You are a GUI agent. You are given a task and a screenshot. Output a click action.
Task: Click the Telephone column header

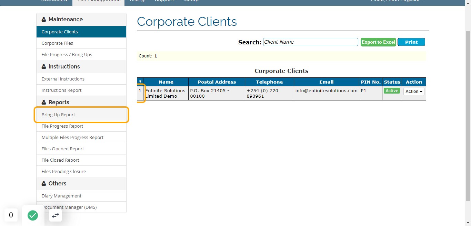(x=269, y=82)
